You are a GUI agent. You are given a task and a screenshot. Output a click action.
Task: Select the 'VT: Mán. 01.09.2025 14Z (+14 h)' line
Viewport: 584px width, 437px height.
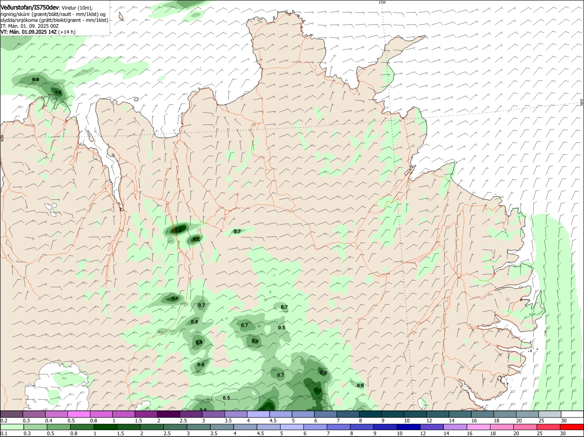coord(38,32)
